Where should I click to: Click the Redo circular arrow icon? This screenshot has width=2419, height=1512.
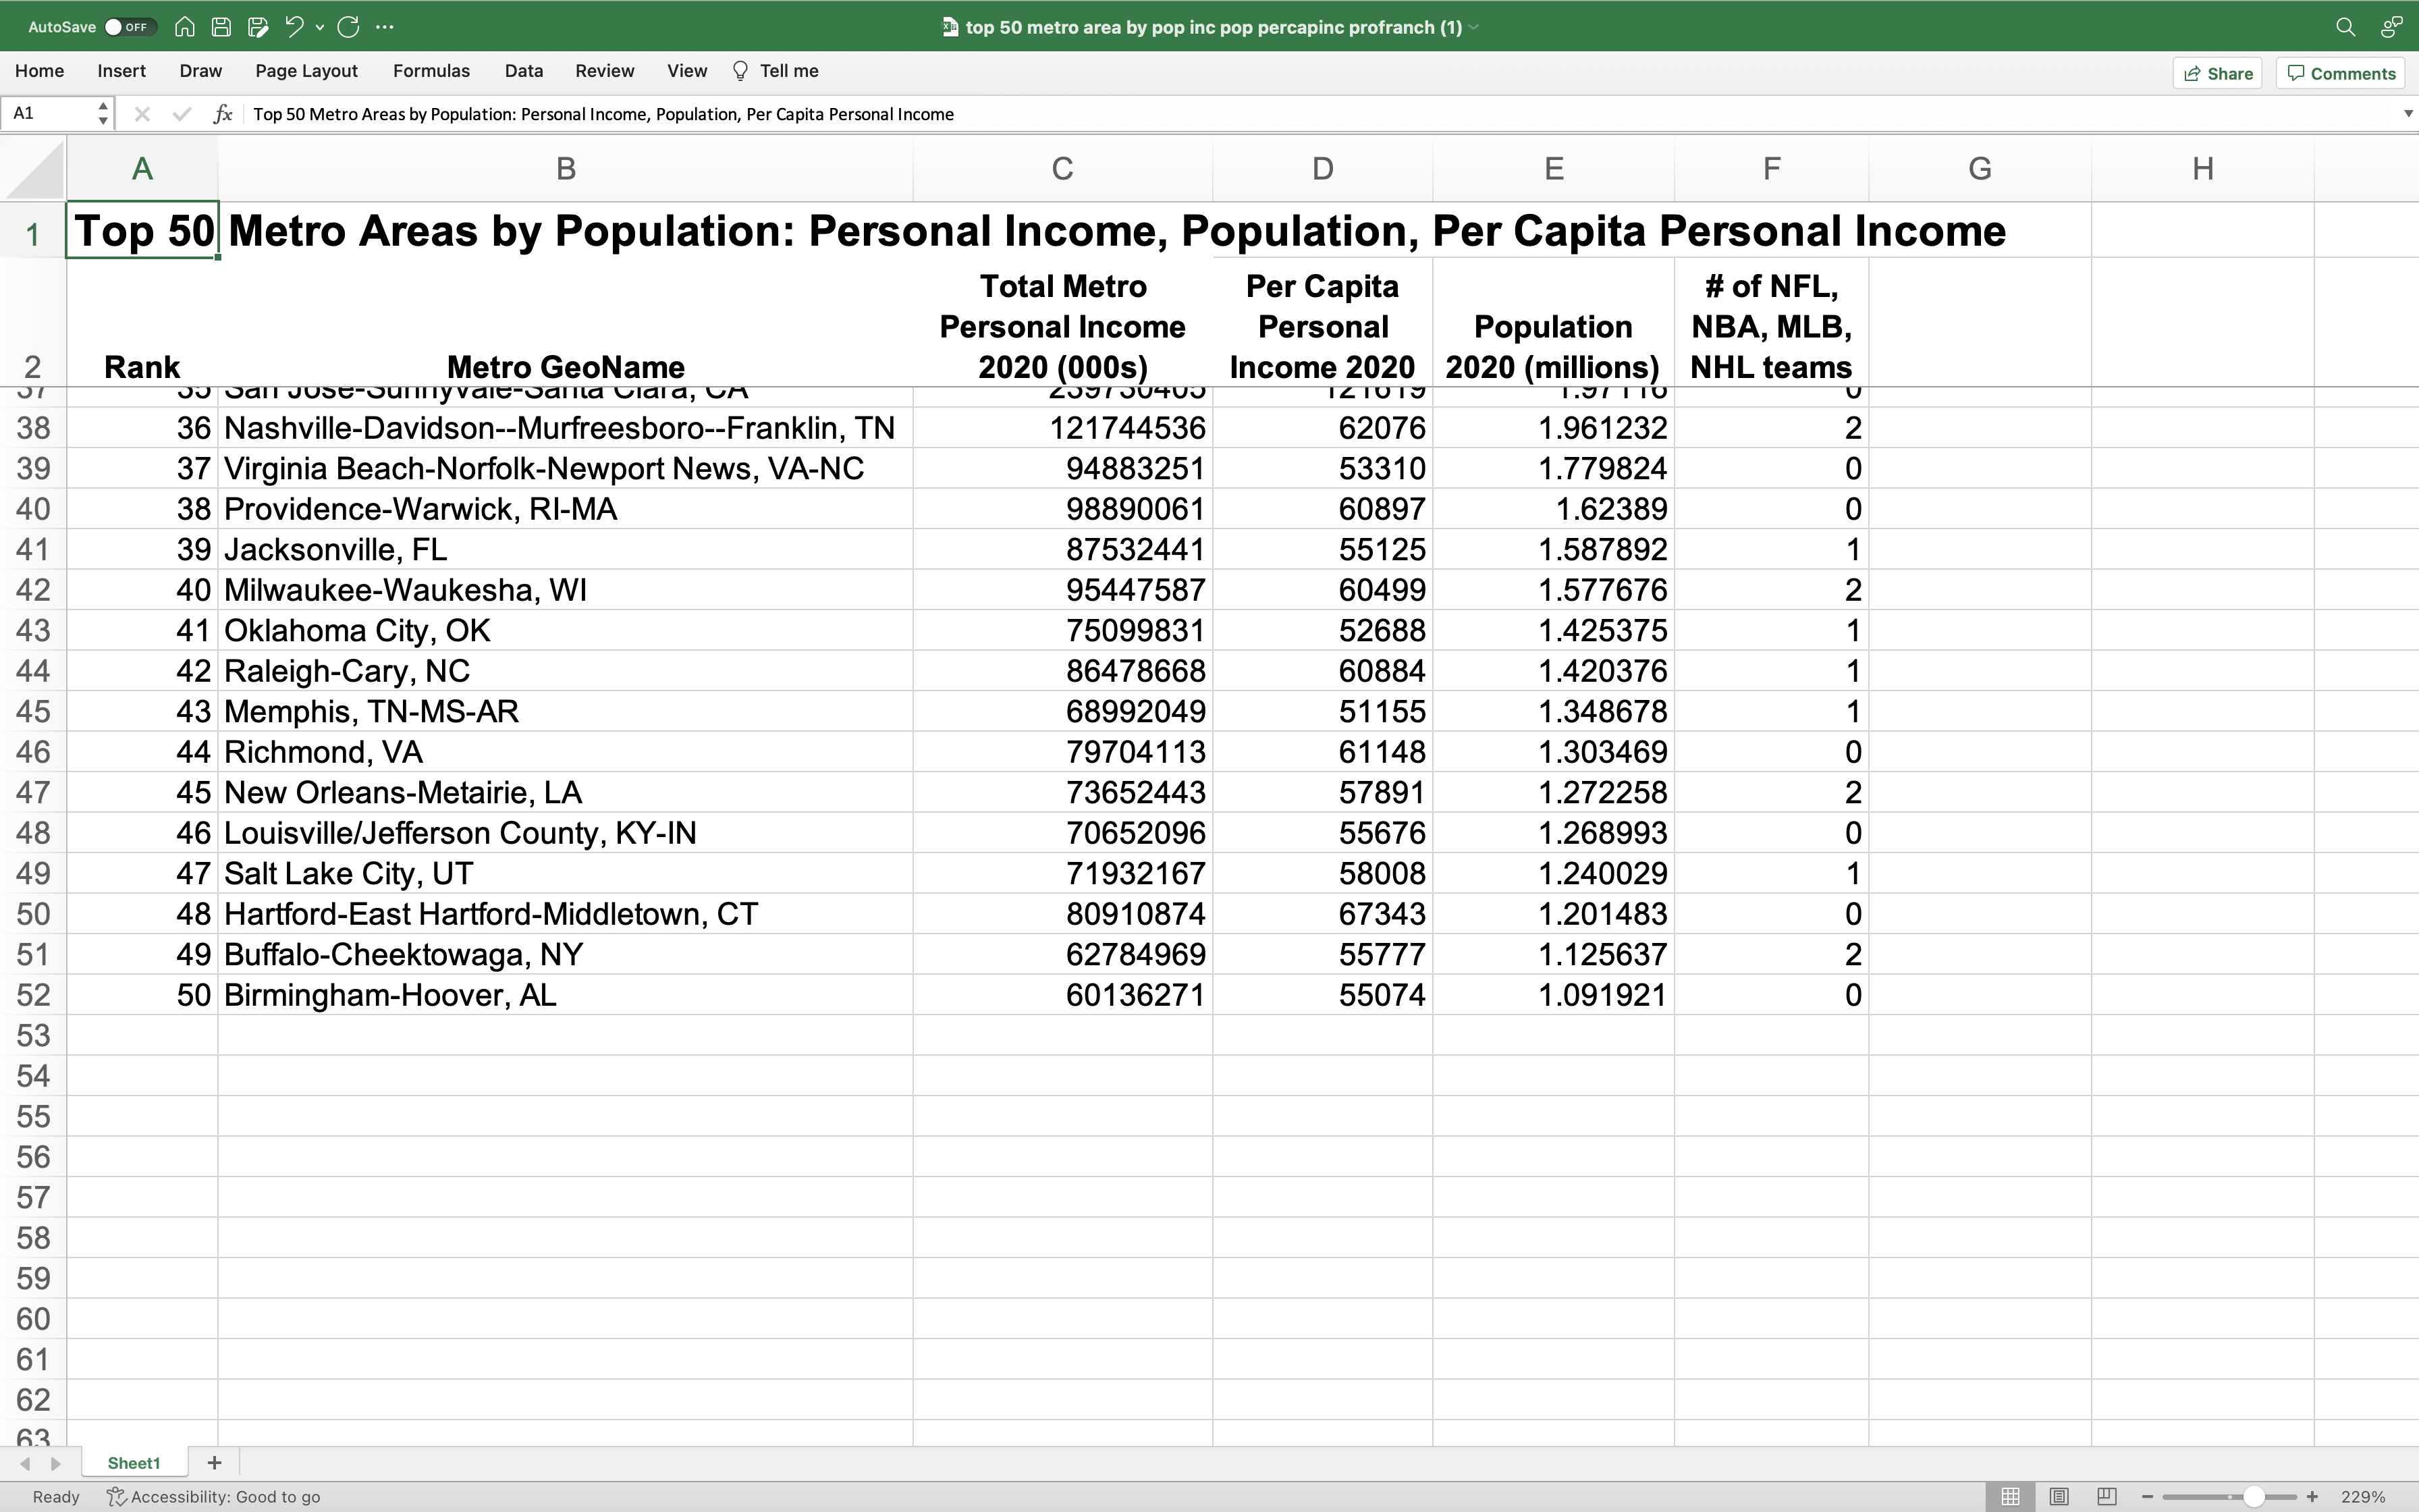[348, 27]
